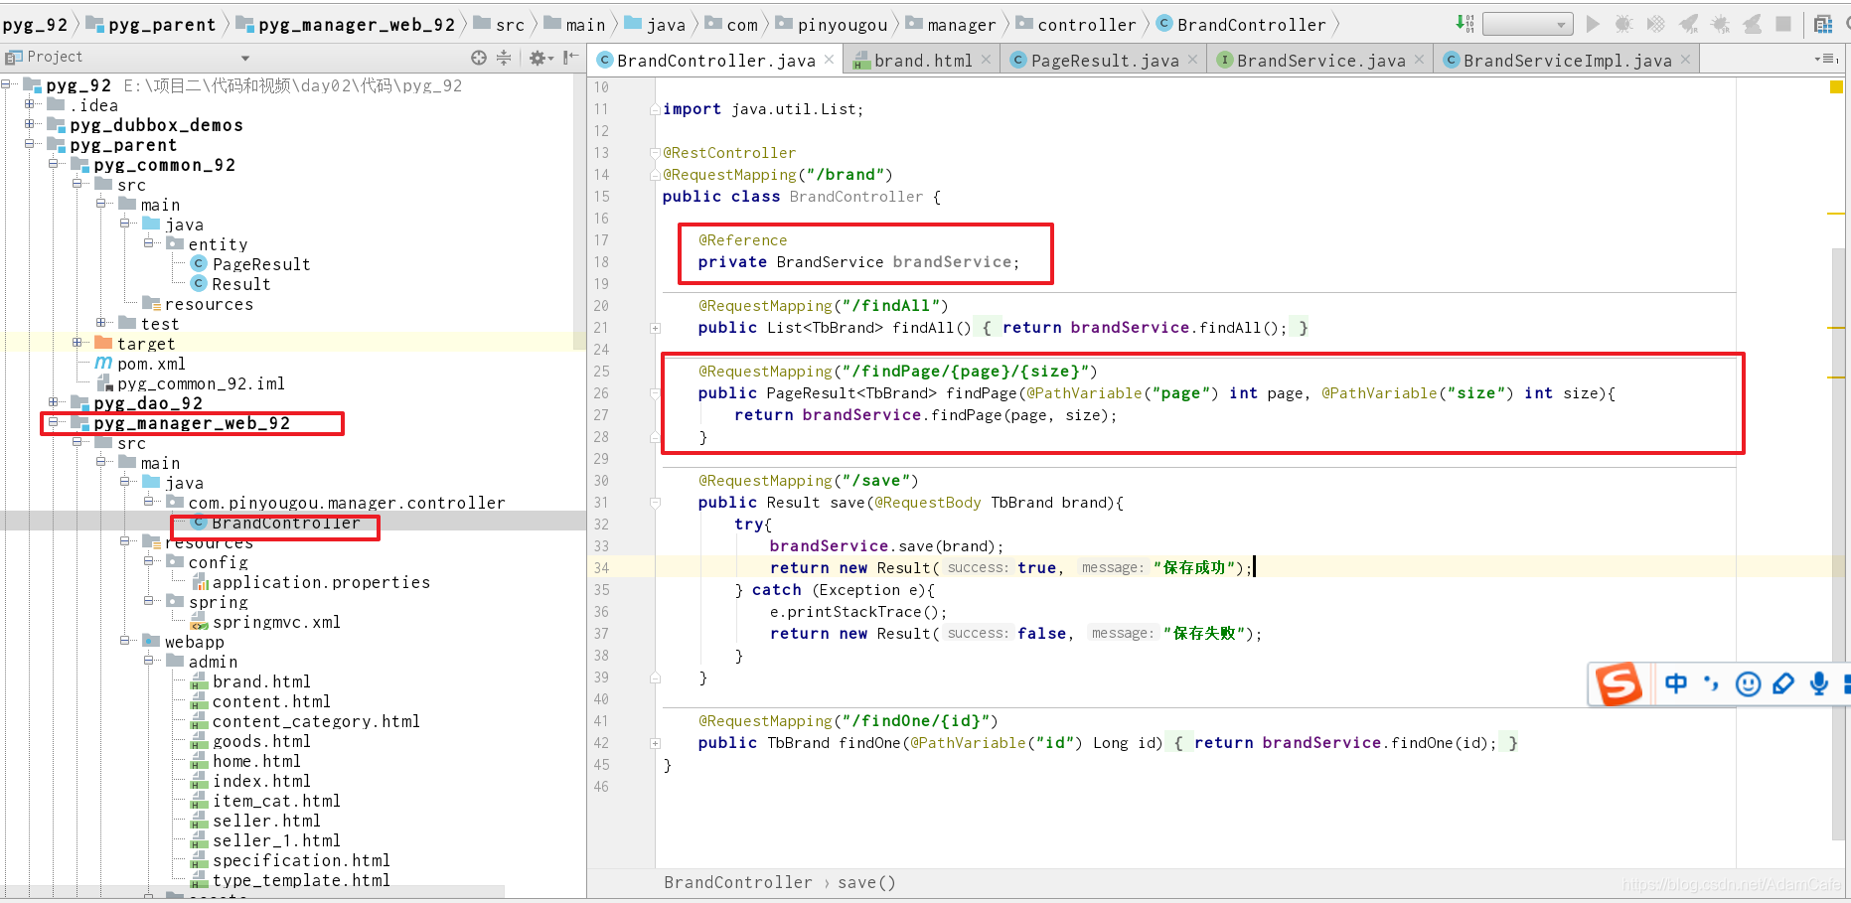Click the scroll from source target icon
The height and width of the screenshot is (903, 1851).
pos(479,58)
